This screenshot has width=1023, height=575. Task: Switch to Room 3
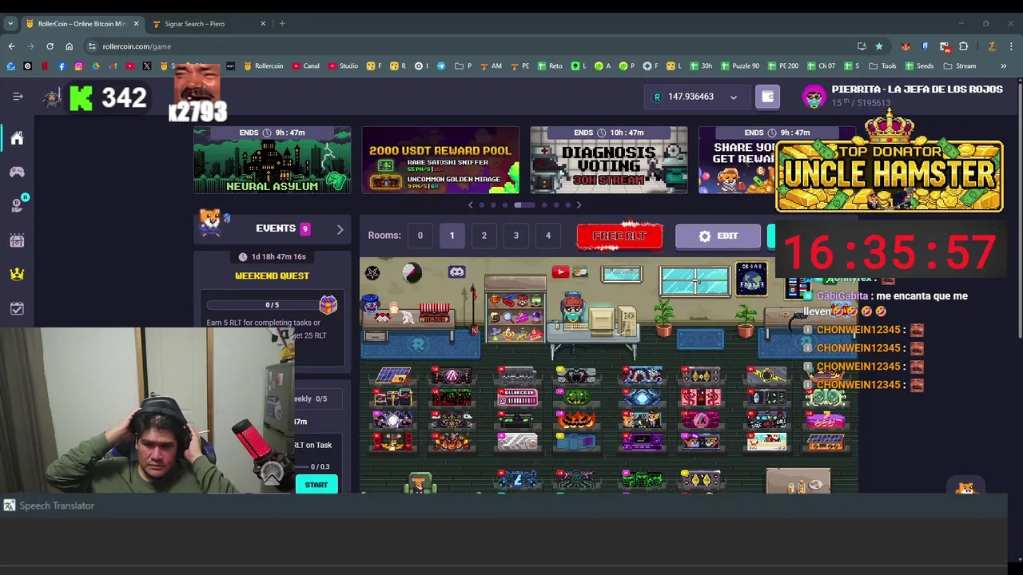point(515,236)
